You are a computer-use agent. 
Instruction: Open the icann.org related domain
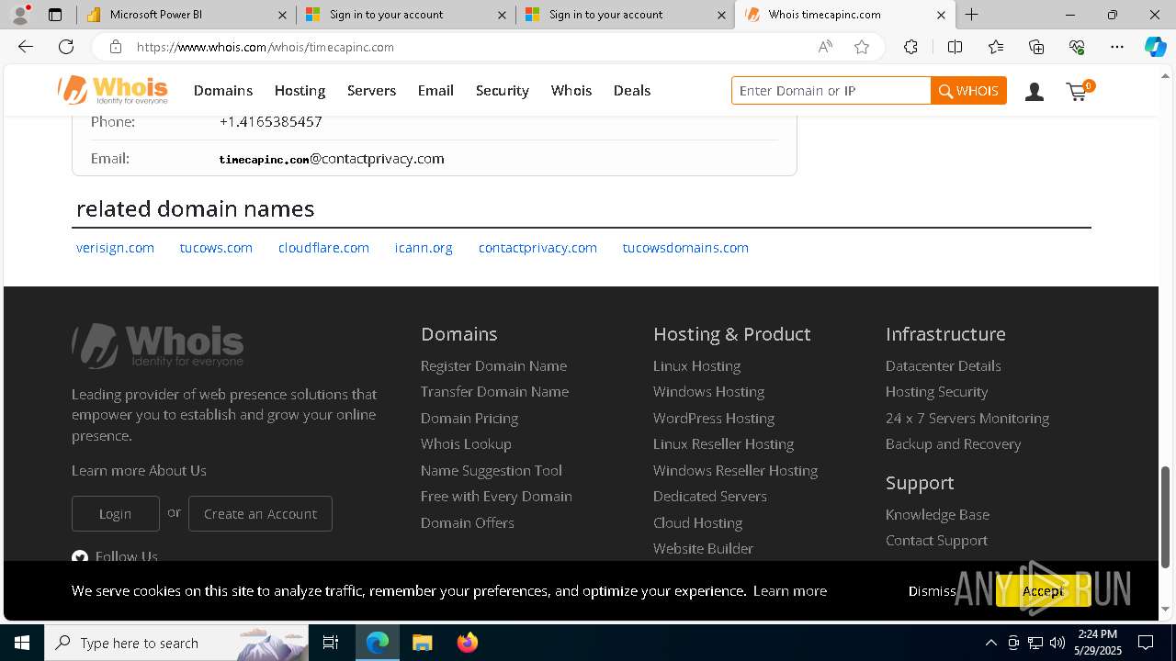click(x=424, y=248)
